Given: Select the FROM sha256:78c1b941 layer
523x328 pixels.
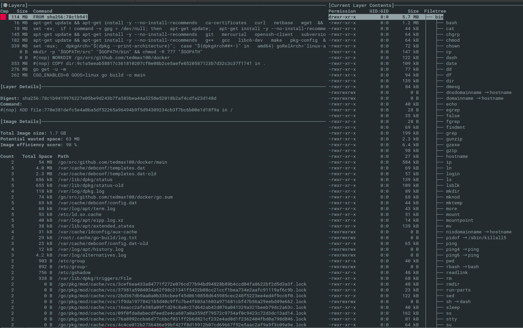Looking at the screenshot, I should click(60, 17).
